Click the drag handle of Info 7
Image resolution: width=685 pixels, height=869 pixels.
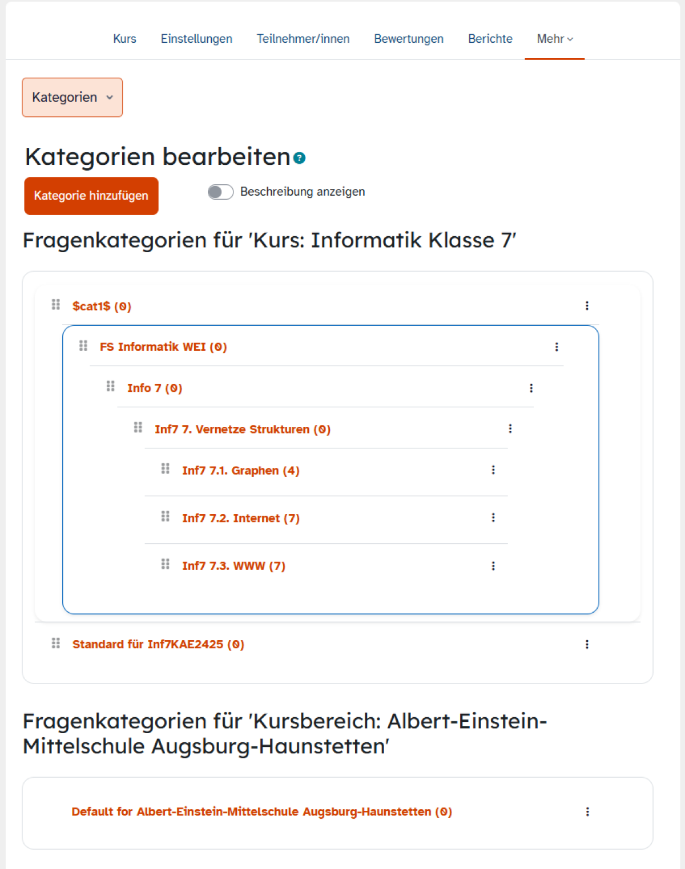111,386
